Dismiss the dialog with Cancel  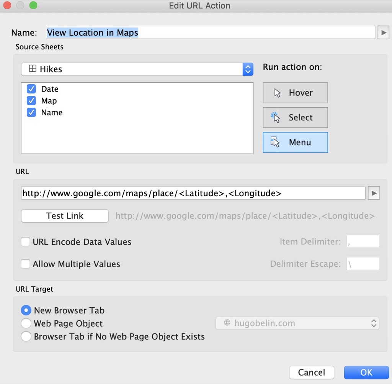pyautogui.click(x=311, y=372)
